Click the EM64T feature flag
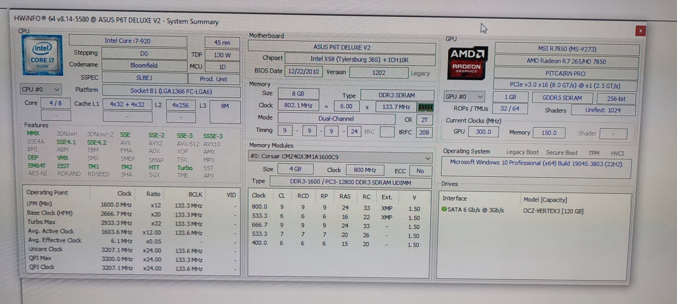 (37, 165)
